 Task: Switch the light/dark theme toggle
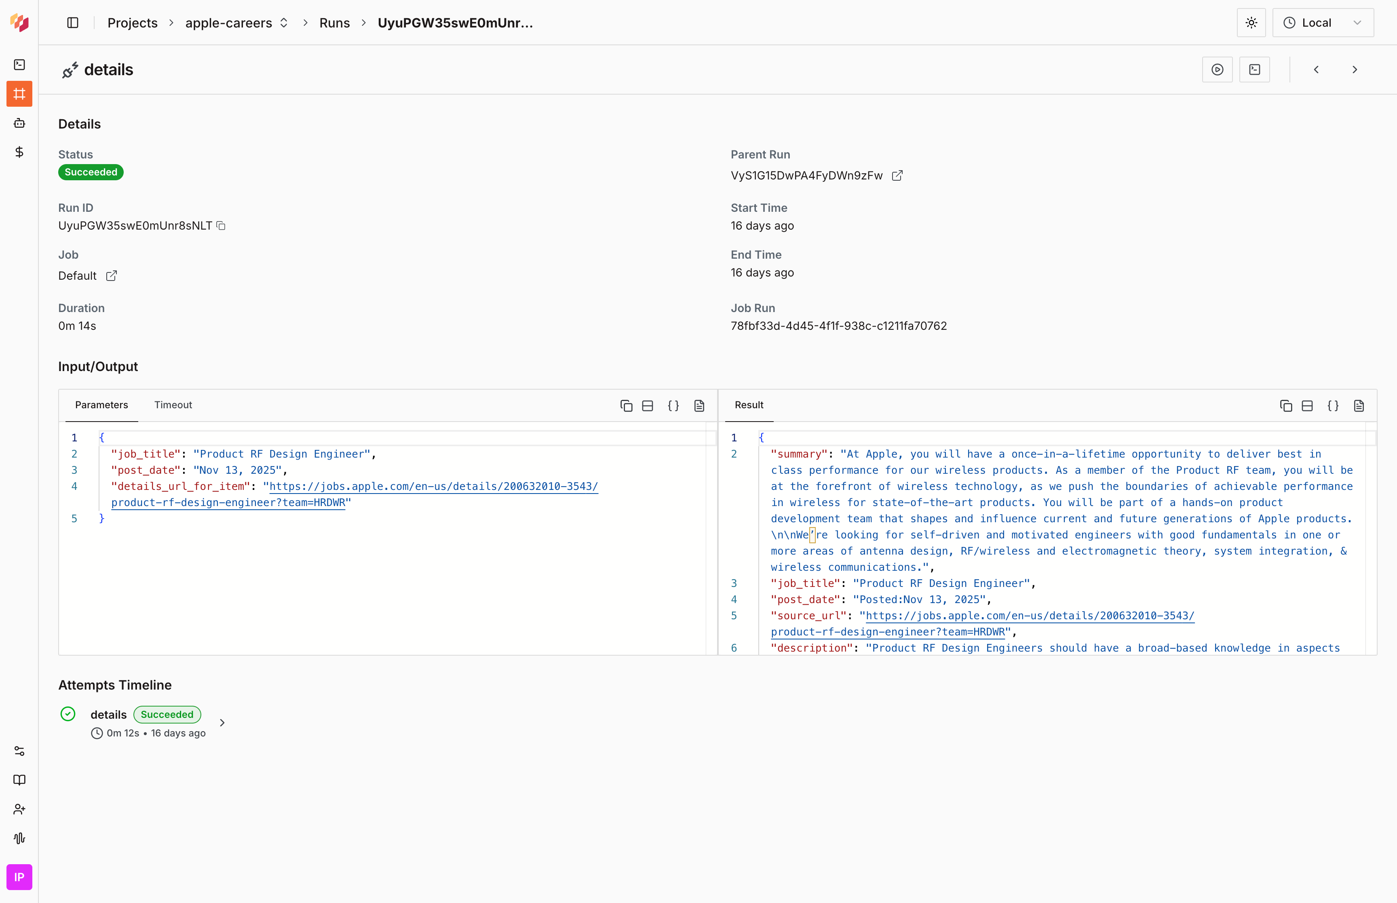pyautogui.click(x=1251, y=23)
